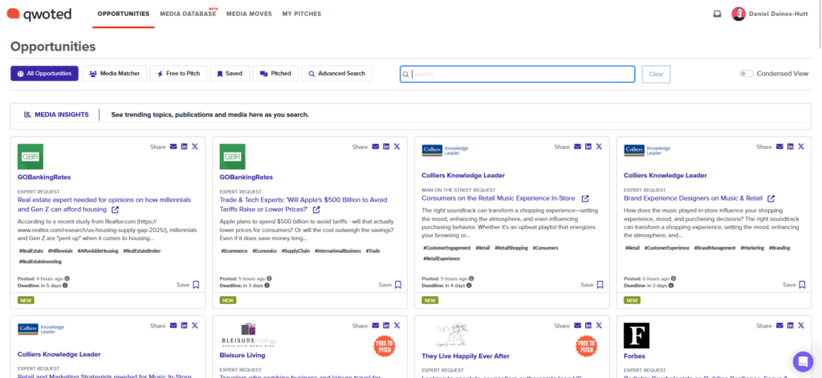Open the inbox tray icon in header
This screenshot has width=822, height=378.
click(717, 14)
